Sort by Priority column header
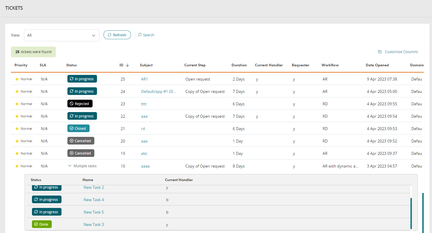The height and width of the screenshot is (233, 432). coord(21,65)
